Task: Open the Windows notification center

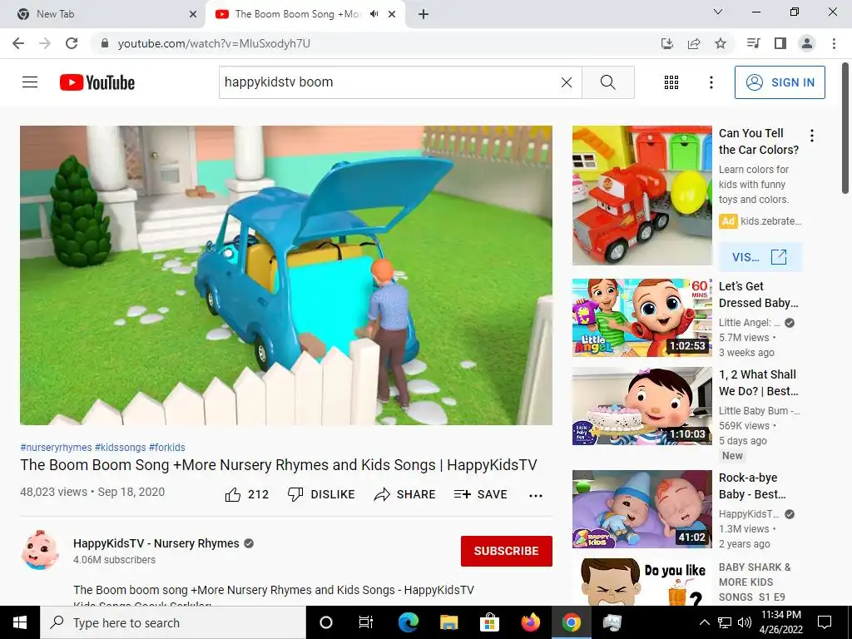Action: [825, 622]
